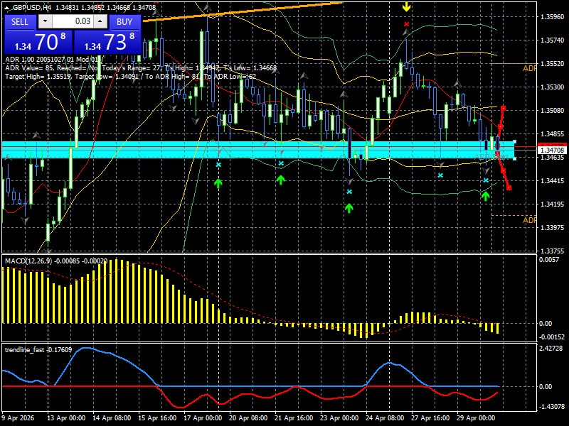The height and width of the screenshot is (426, 569).
Task: Click the -0.00152 MACD scale value
Action: click(x=552, y=337)
